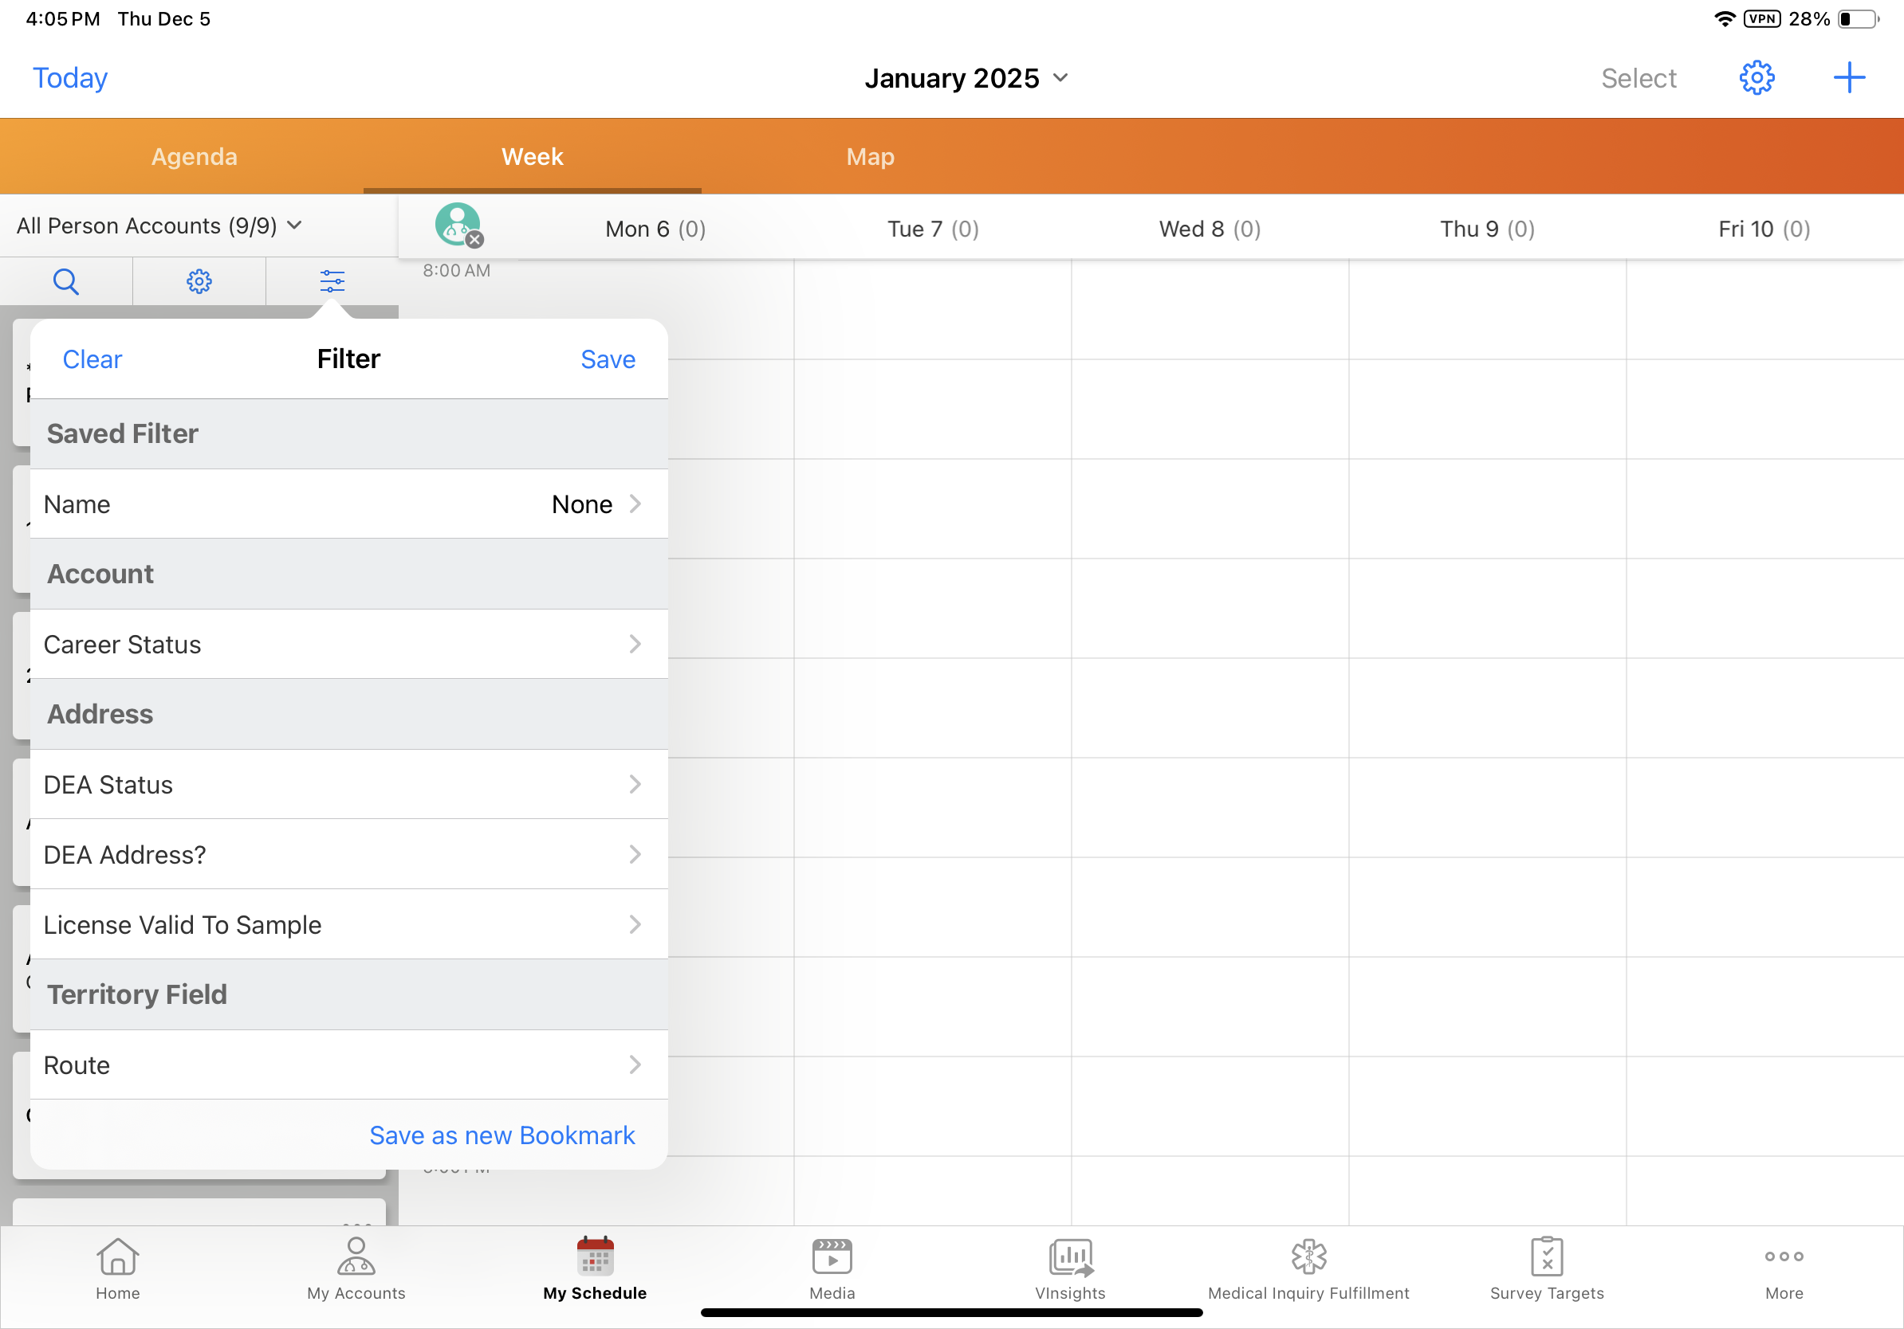Open the Media tab icon

pos(832,1268)
